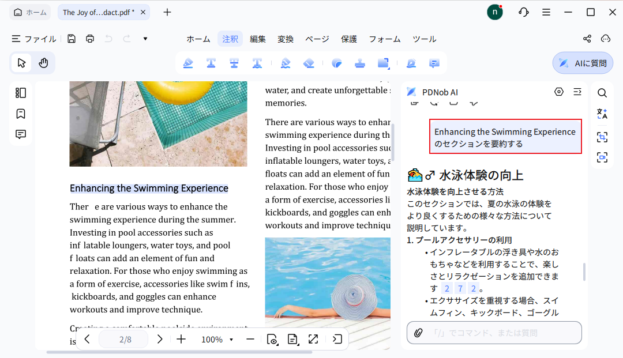This screenshot has height=358, width=623.
Task: Go to the next page with the arrow
Action: pos(160,340)
